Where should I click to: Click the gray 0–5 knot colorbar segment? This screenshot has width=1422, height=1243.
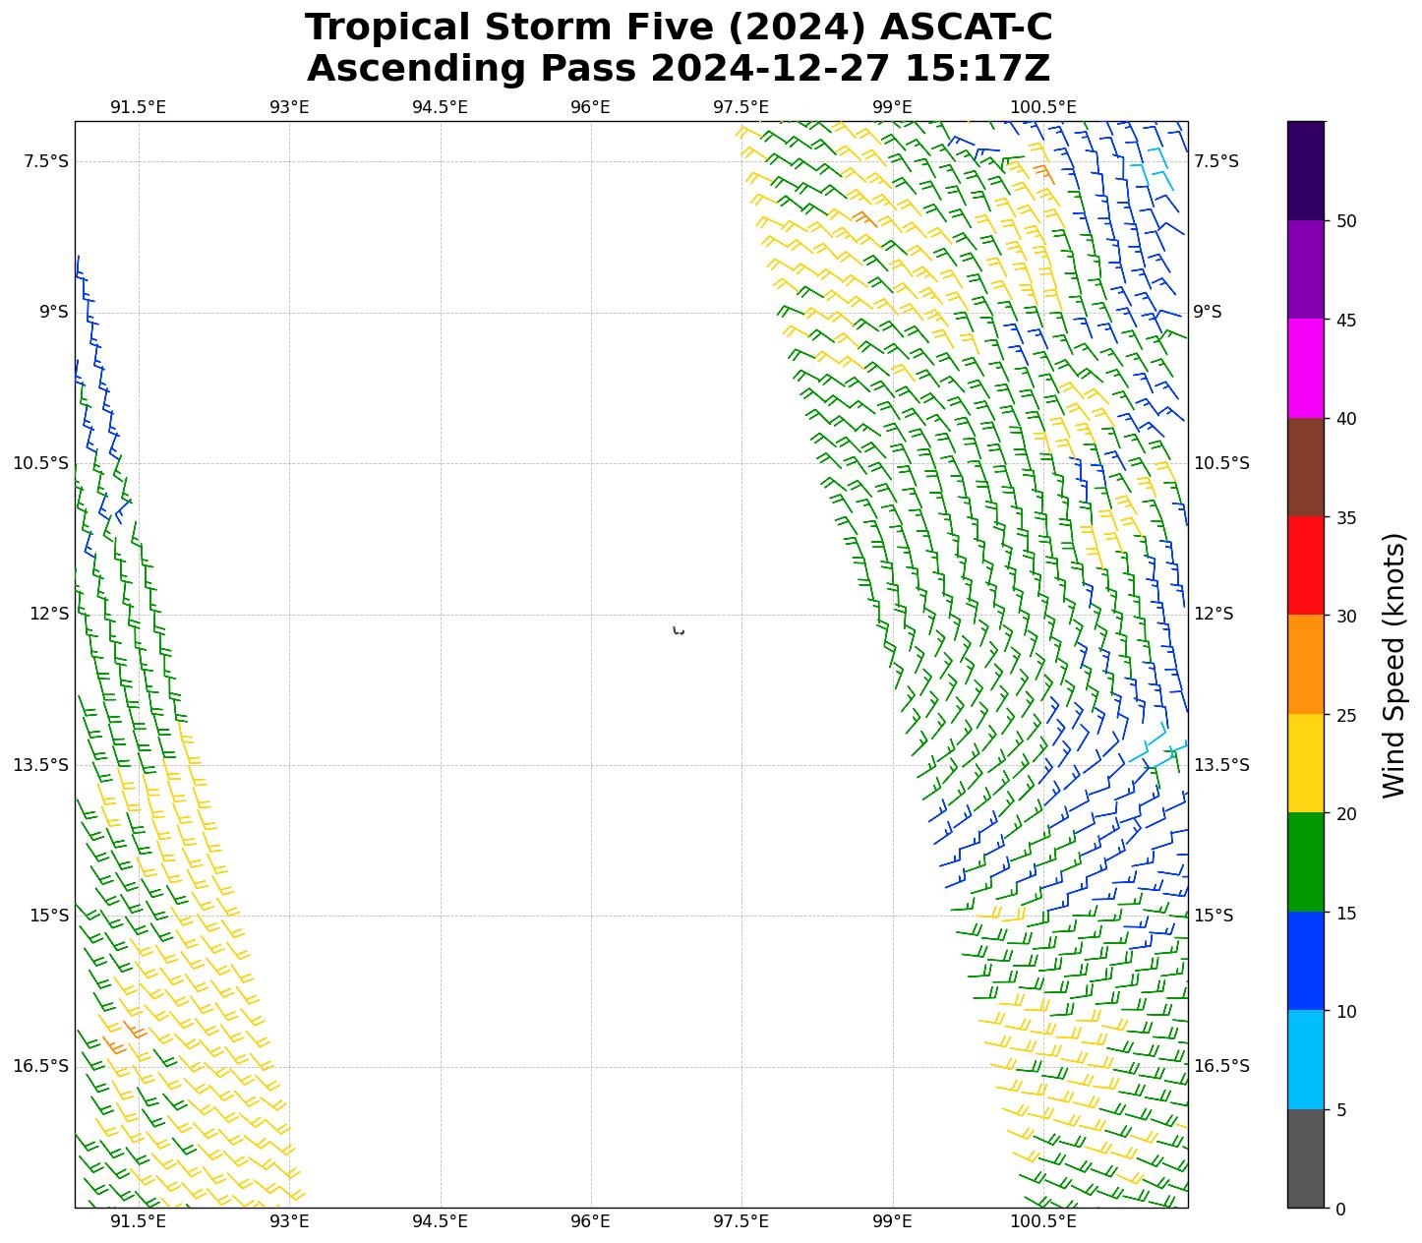1306,1158
